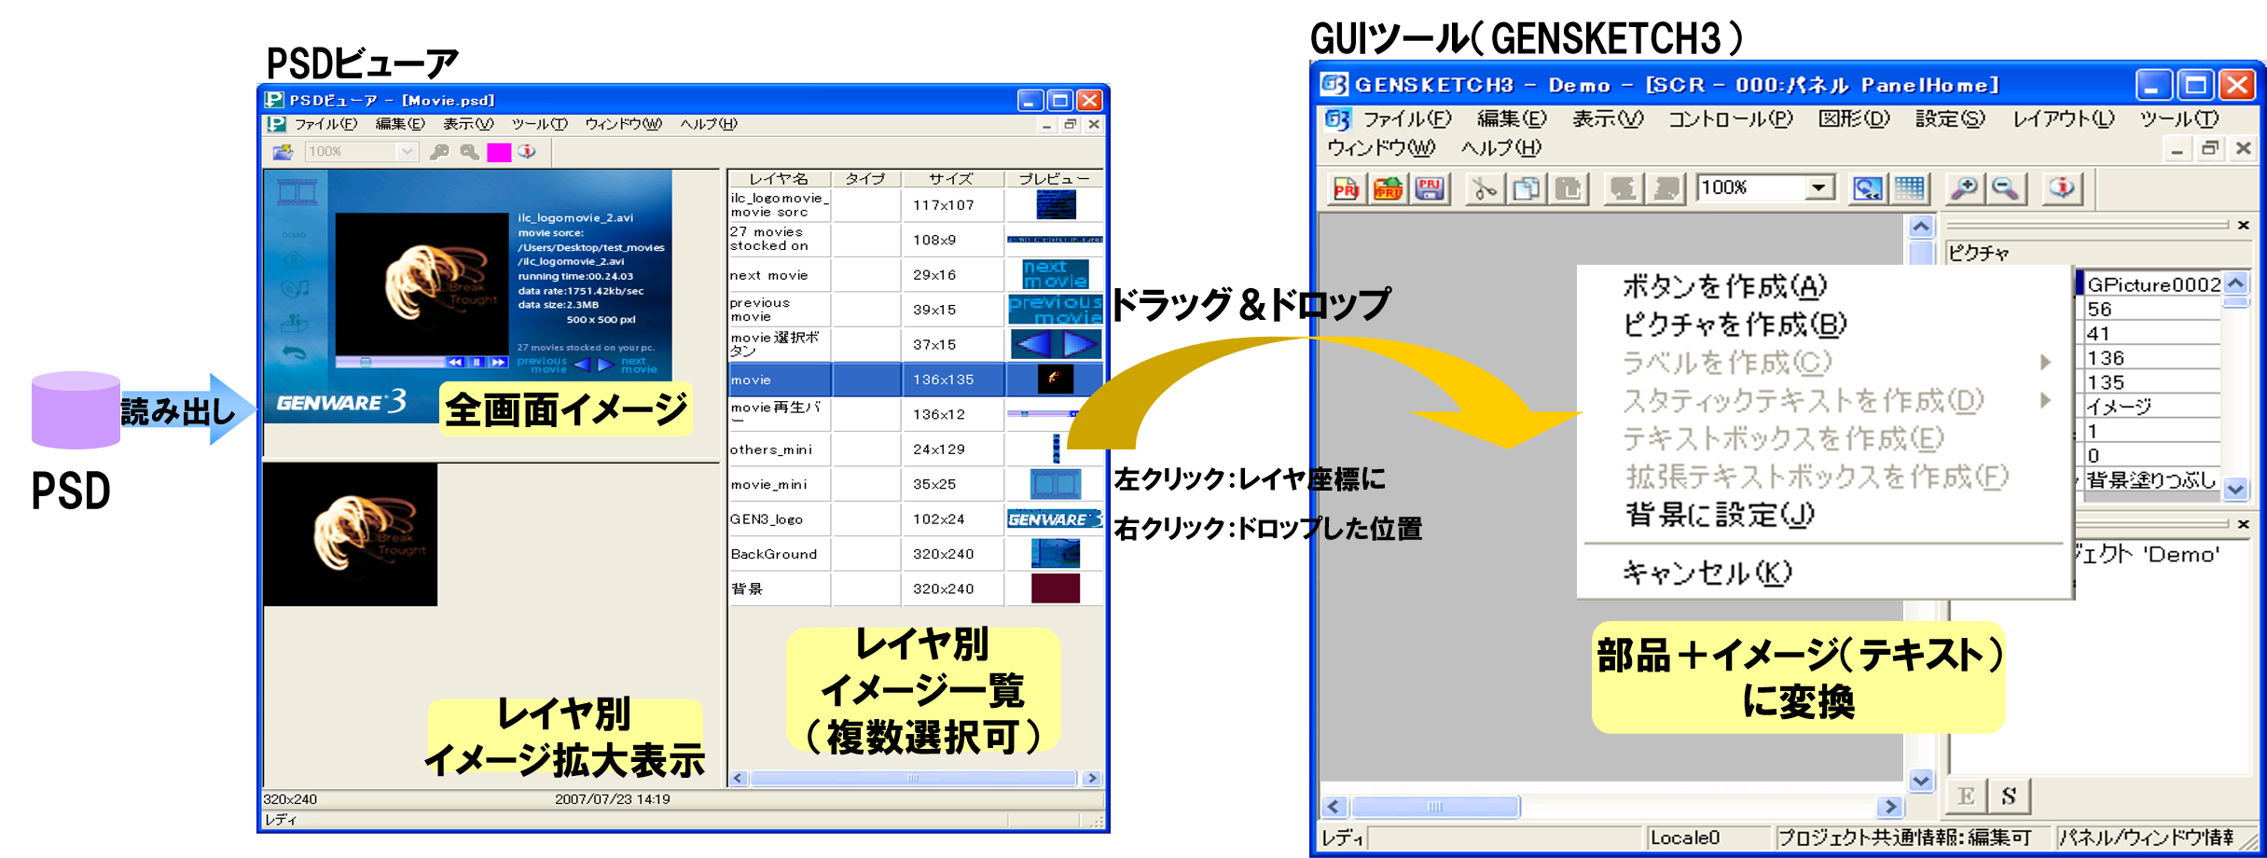
Task: Click the Copy icon on the GENSKETCH3 toolbar
Action: [x=1527, y=187]
